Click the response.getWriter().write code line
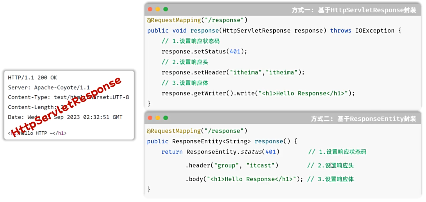This screenshot has width=426, height=202. tap(258, 93)
